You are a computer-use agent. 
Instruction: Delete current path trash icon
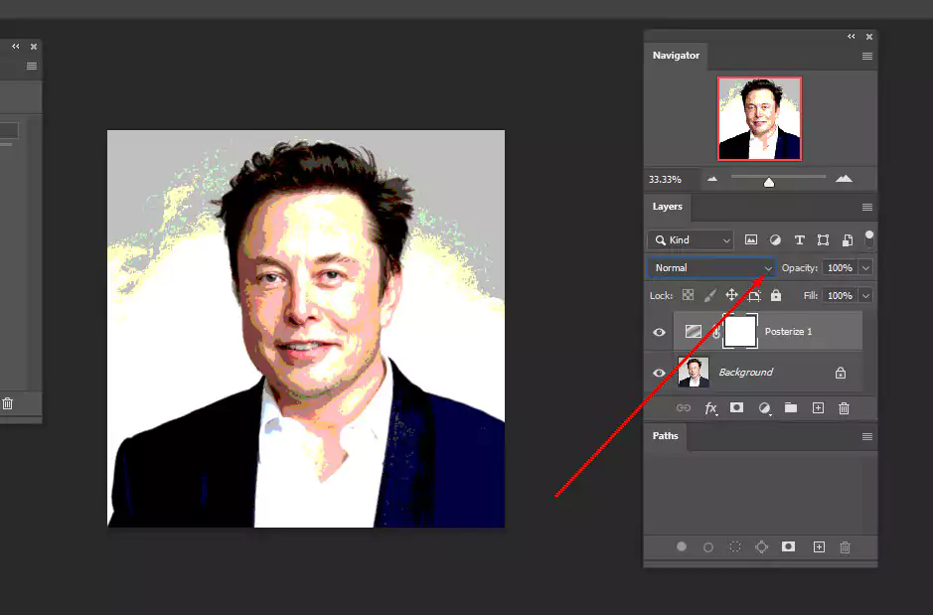coord(845,547)
